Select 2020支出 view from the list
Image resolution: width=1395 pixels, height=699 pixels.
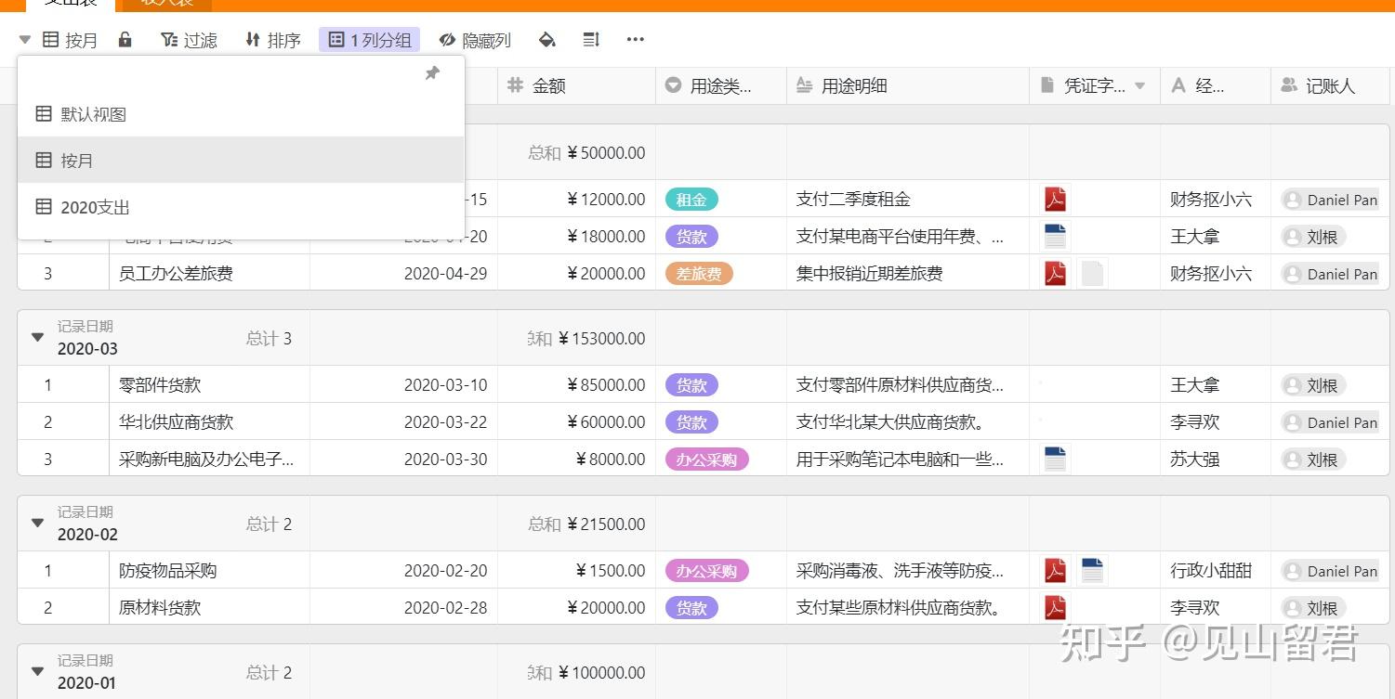(95, 207)
